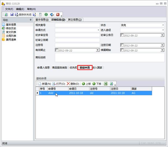
Task: Click the 费用清单 coins icon in the navigation panel
Action: pyautogui.click(x=4, y=40)
